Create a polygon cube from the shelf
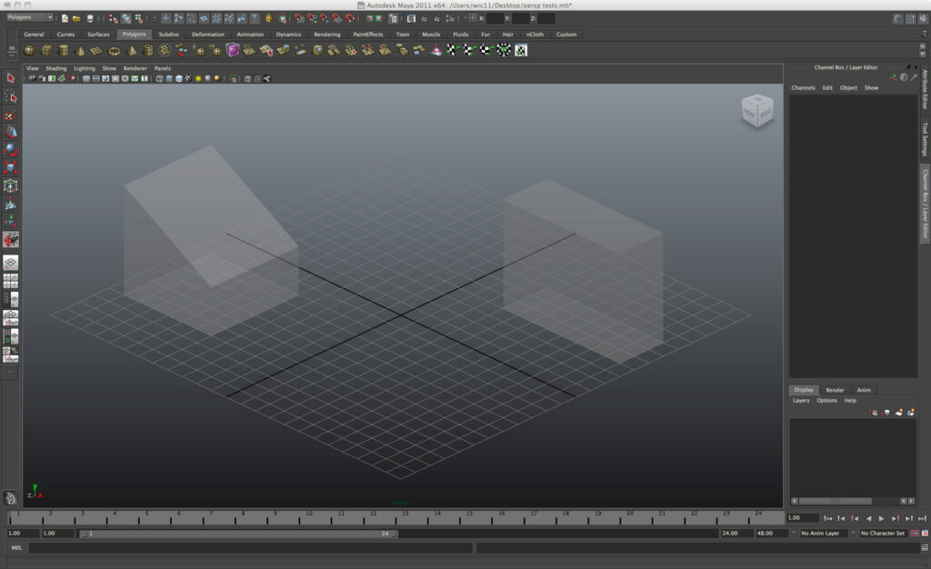931x569 pixels. (x=46, y=51)
